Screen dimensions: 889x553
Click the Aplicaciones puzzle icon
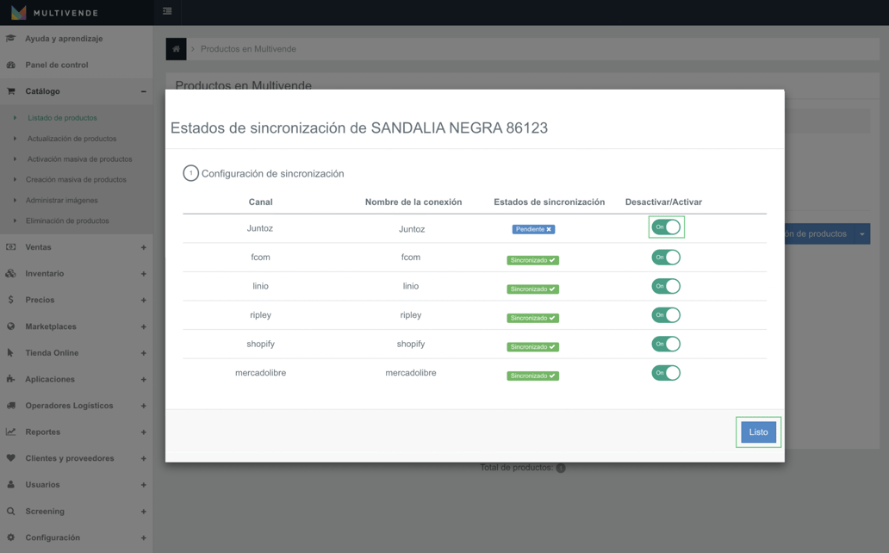[10, 379]
